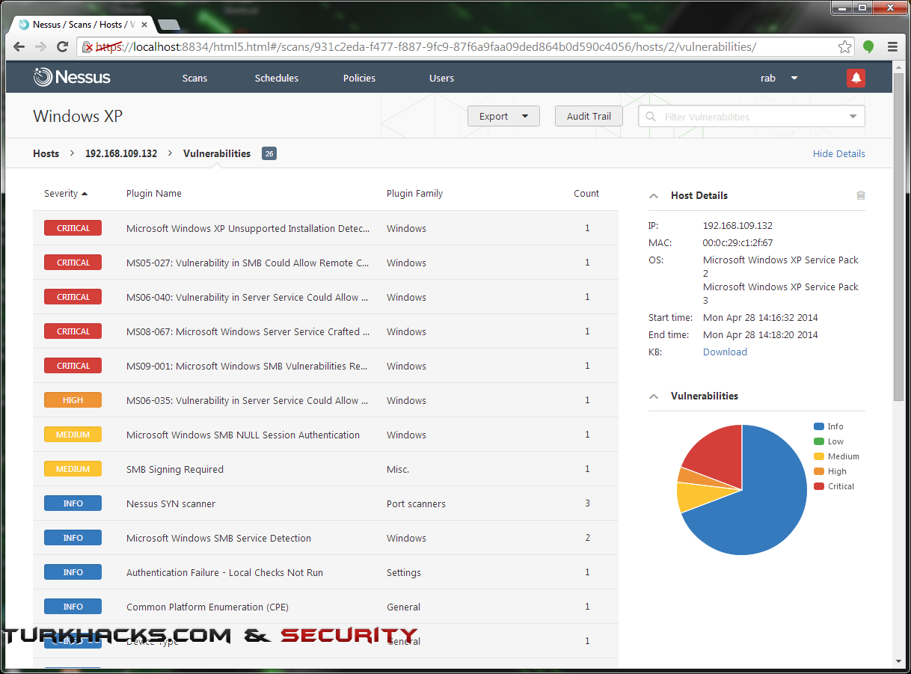The image size is (911, 674).
Task: Toggle the Low legend swatch
Action: 819,441
